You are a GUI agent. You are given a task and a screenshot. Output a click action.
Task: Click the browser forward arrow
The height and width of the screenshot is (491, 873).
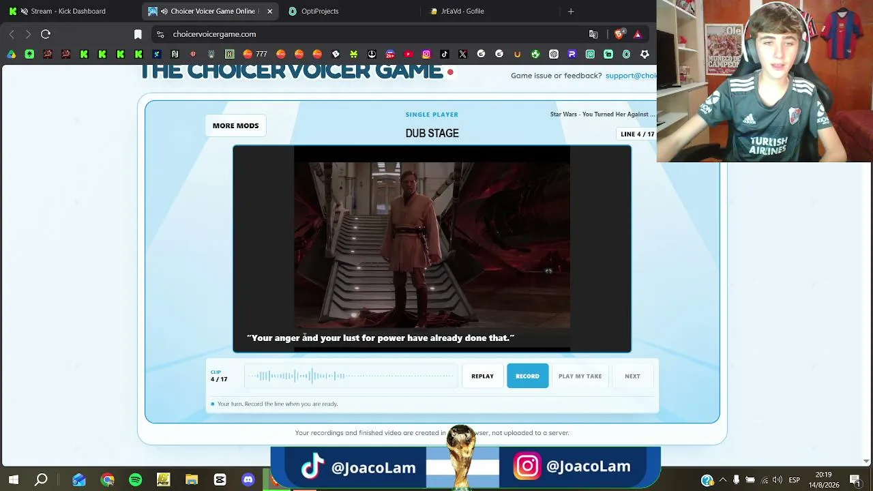(28, 34)
